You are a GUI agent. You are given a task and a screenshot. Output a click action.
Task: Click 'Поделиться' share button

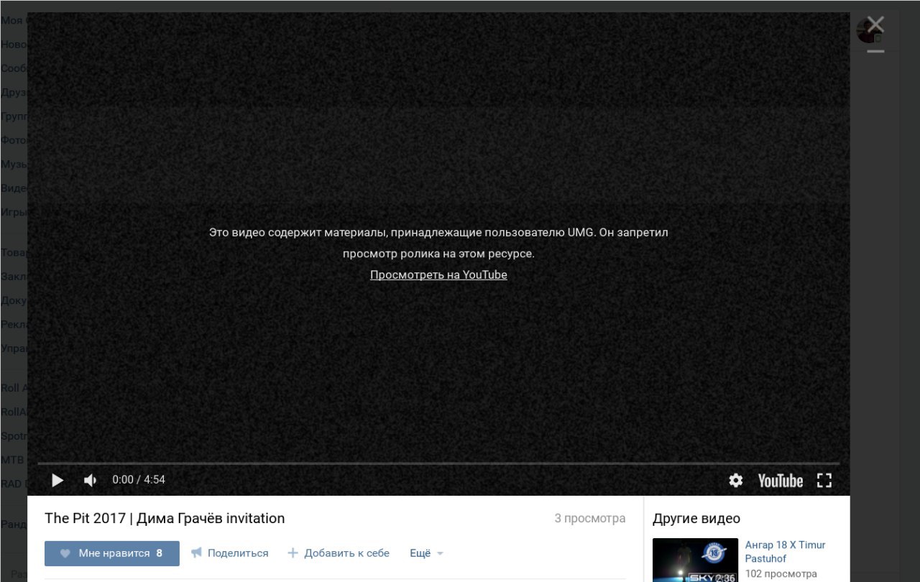[230, 553]
